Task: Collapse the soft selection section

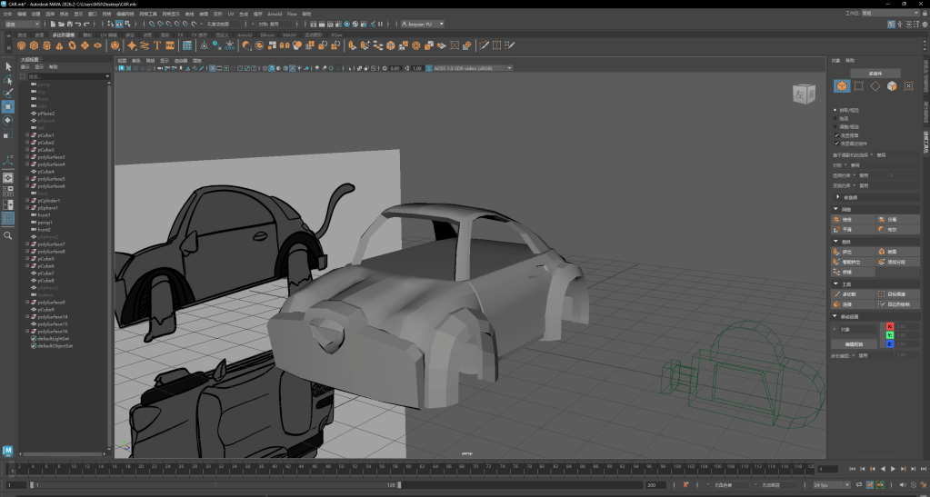Action: point(837,196)
